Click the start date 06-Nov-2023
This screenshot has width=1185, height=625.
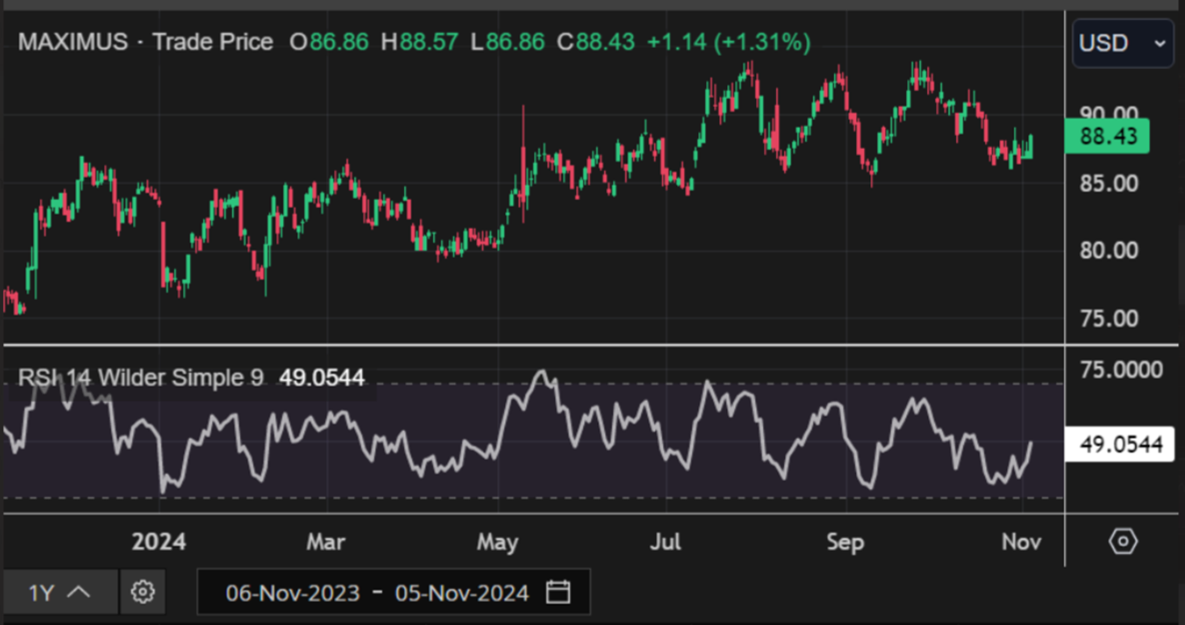[x=292, y=593]
